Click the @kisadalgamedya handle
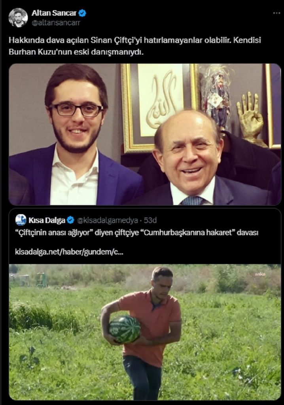The height and width of the screenshot is (405, 284). click(x=107, y=220)
